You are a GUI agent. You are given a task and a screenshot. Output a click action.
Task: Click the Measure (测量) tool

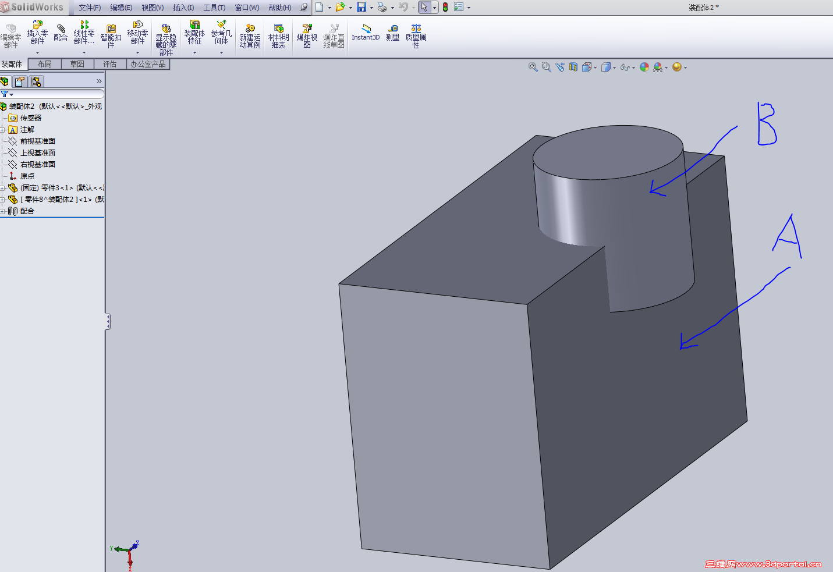[x=393, y=33]
